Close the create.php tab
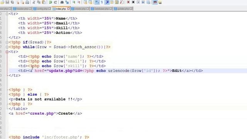The height and width of the screenshot is (139, 247). tap(88, 8)
